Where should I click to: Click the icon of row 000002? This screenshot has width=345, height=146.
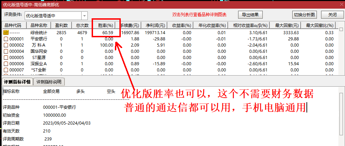[6, 45]
